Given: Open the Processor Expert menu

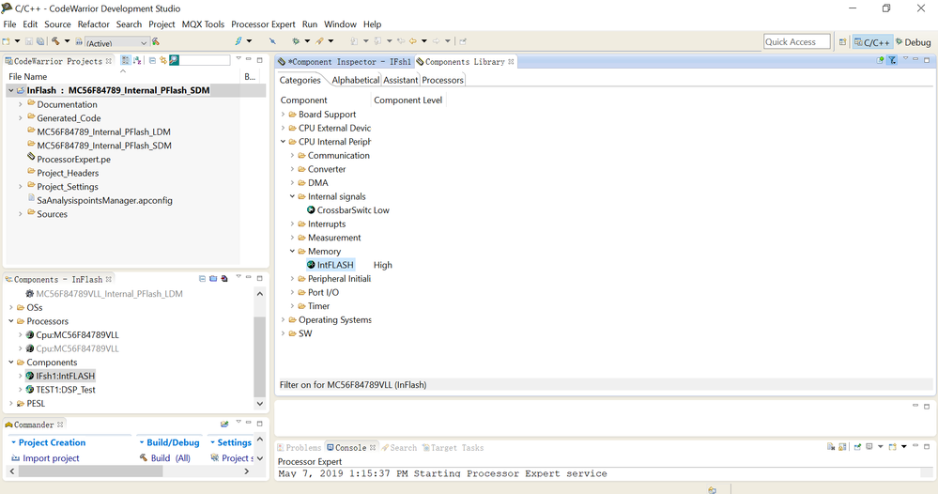Looking at the screenshot, I should (x=263, y=24).
